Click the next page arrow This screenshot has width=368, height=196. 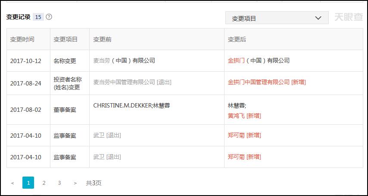[x=75, y=183]
